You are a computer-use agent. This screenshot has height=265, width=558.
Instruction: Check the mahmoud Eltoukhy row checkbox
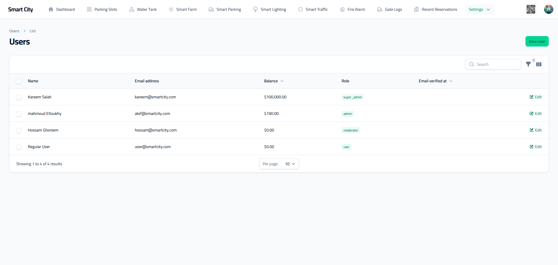pyautogui.click(x=19, y=114)
